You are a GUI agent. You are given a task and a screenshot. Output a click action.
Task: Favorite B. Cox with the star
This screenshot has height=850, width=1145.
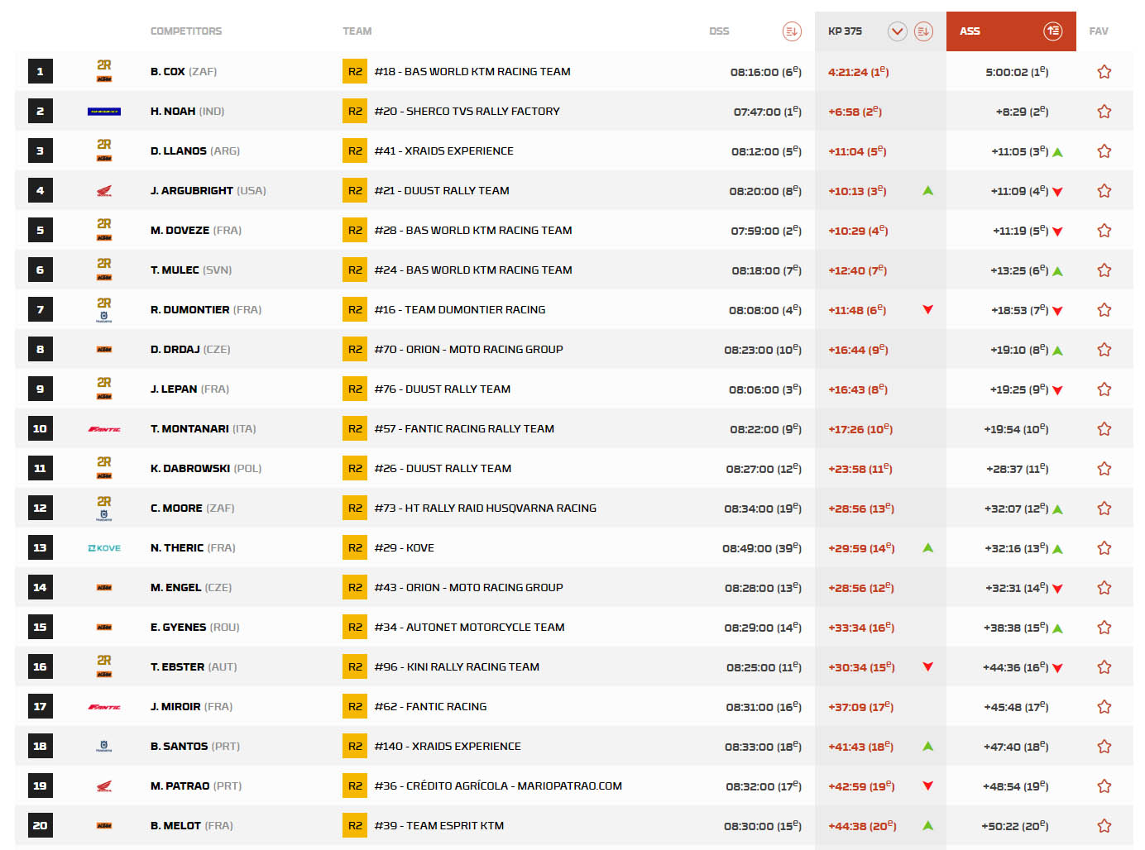tap(1104, 72)
